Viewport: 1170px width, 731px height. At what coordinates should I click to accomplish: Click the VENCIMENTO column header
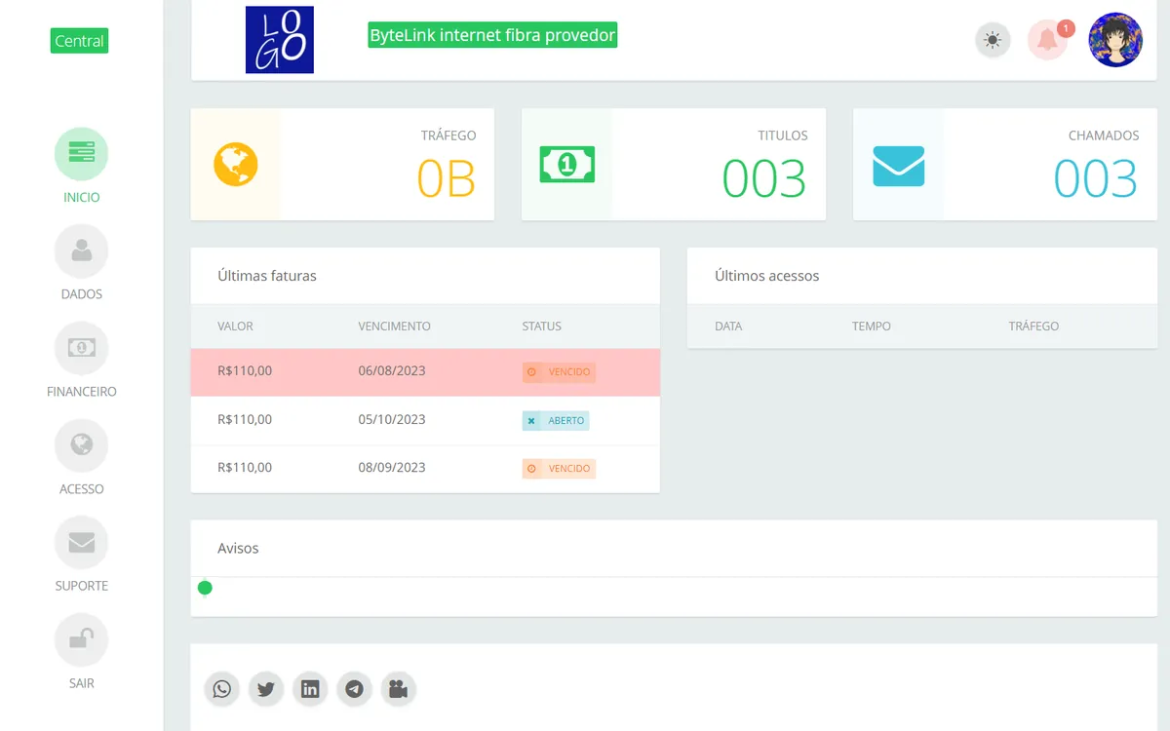(x=394, y=327)
